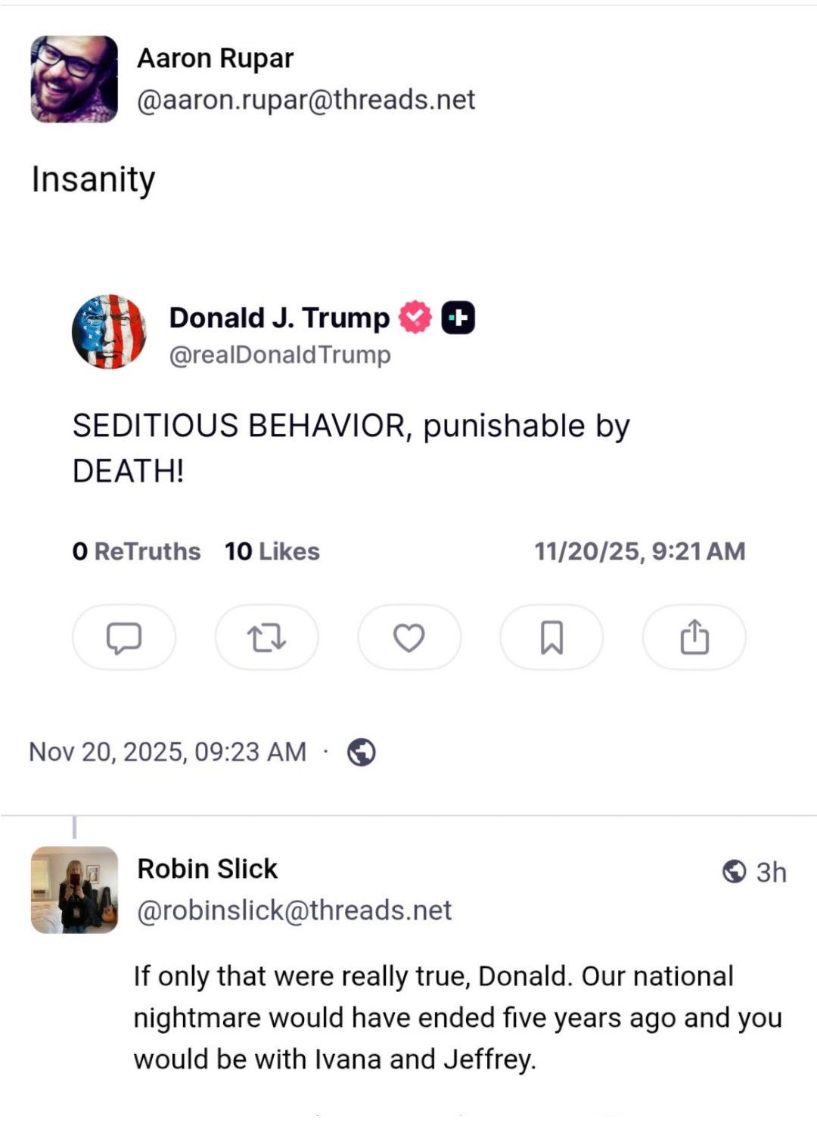This screenshot has height=1135, width=817.
Task: Open the Nov 20, 2025 post timestamp
Action: click(x=167, y=752)
